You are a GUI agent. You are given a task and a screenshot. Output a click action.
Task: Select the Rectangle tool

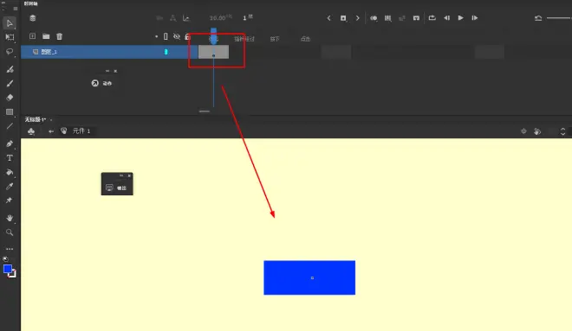pos(10,112)
